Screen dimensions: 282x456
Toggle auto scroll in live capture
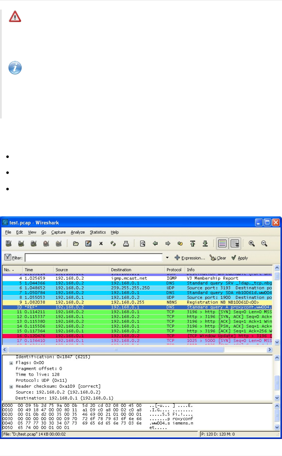tap(235, 244)
